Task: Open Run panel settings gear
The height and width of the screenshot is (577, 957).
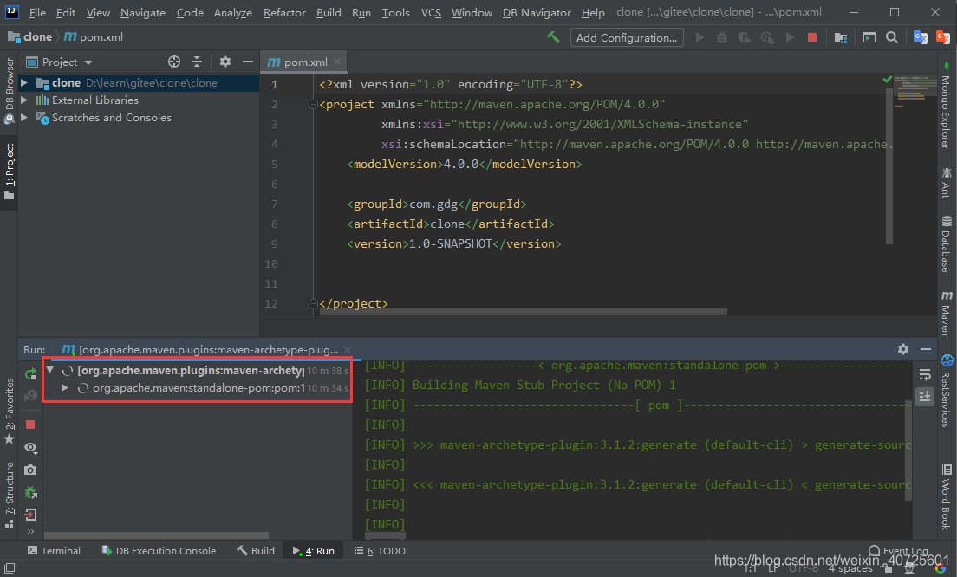Action: 903,349
